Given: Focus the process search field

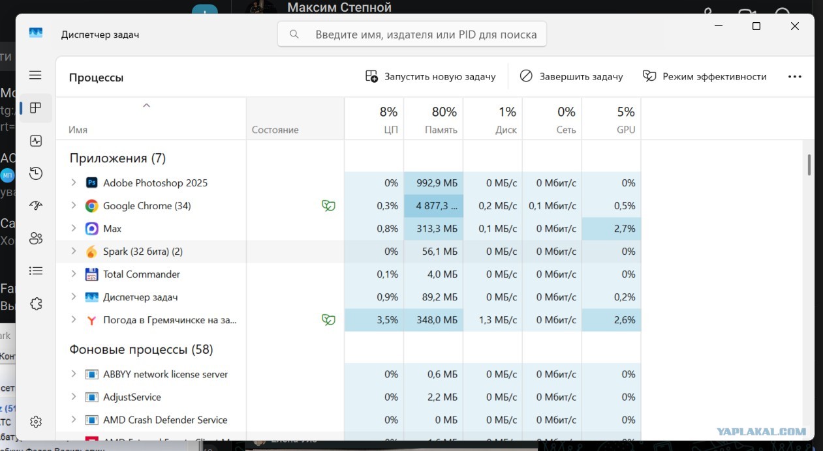Looking at the screenshot, I should [412, 35].
